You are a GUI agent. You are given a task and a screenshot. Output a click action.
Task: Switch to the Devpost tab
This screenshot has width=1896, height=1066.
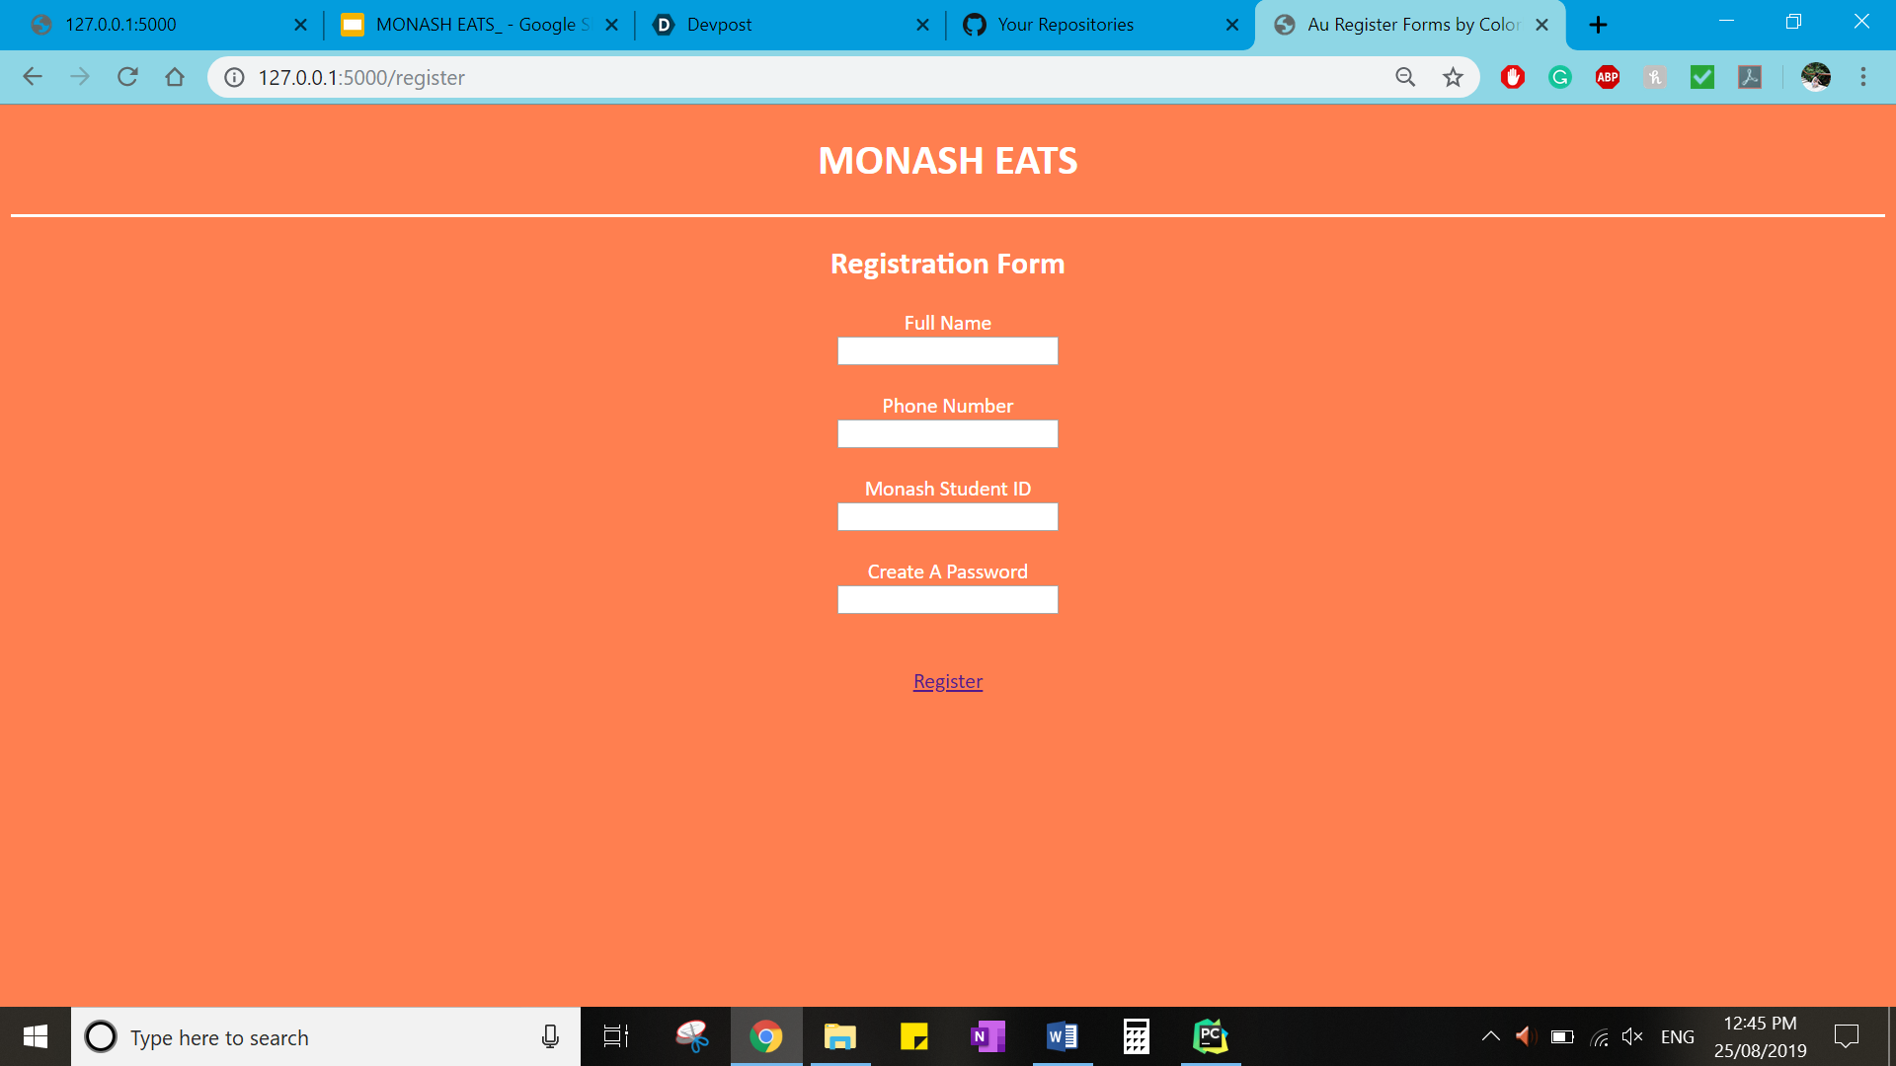tap(719, 25)
